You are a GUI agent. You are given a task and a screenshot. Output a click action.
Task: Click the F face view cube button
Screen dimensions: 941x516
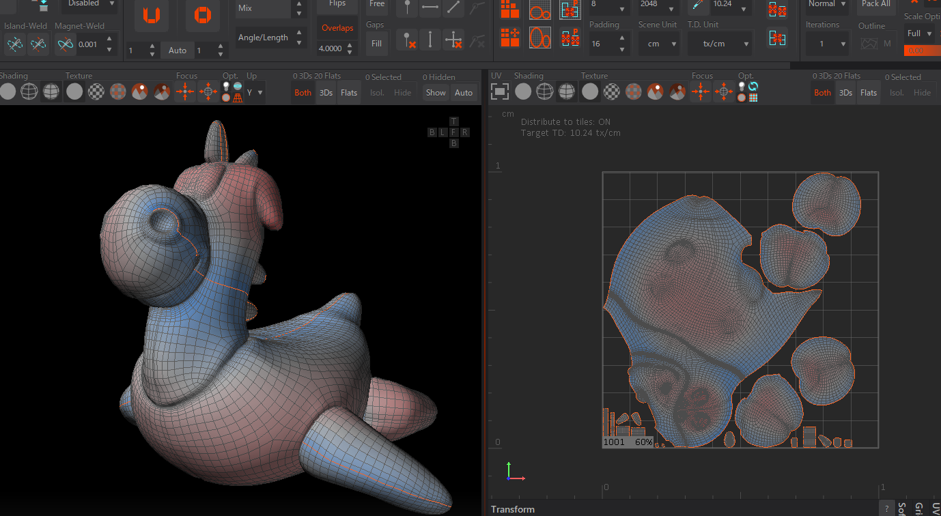tap(454, 132)
